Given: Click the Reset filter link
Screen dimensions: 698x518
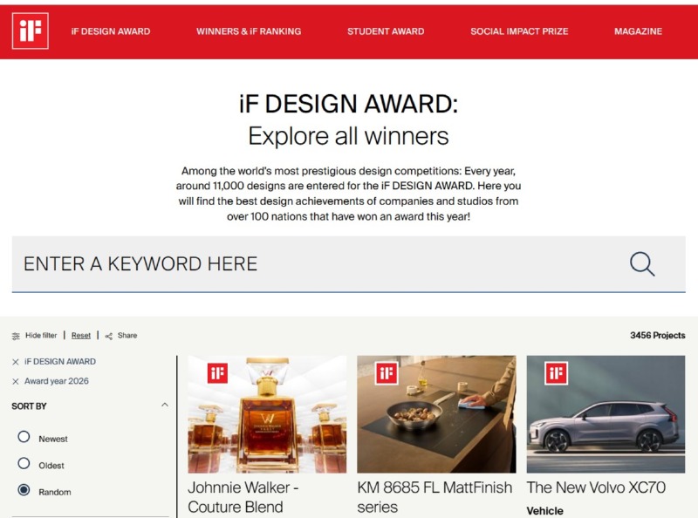Looking at the screenshot, I should click(81, 336).
